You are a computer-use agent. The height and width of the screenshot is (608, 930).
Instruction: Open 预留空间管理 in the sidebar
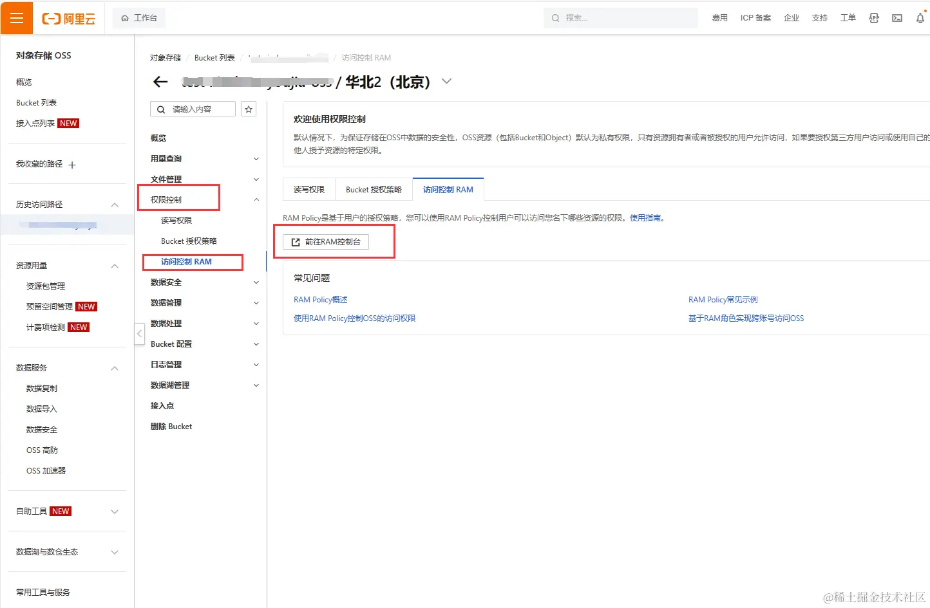coord(50,307)
